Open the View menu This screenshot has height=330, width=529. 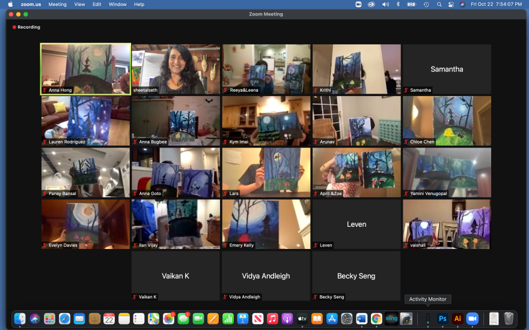79,4
